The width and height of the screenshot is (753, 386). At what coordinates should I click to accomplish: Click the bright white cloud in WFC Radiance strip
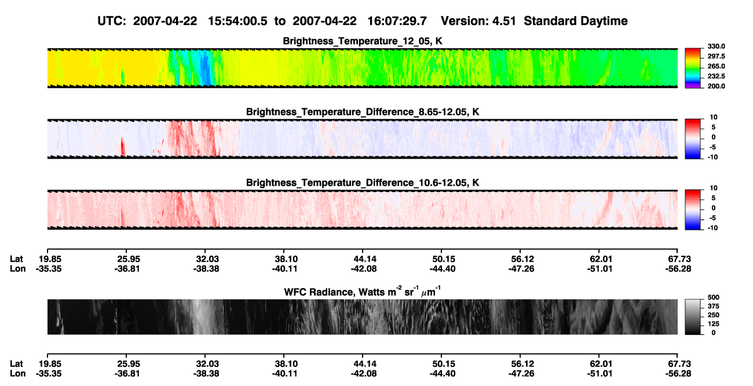199,317
